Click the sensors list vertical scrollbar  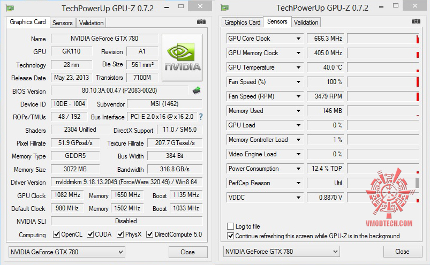pos(418,182)
